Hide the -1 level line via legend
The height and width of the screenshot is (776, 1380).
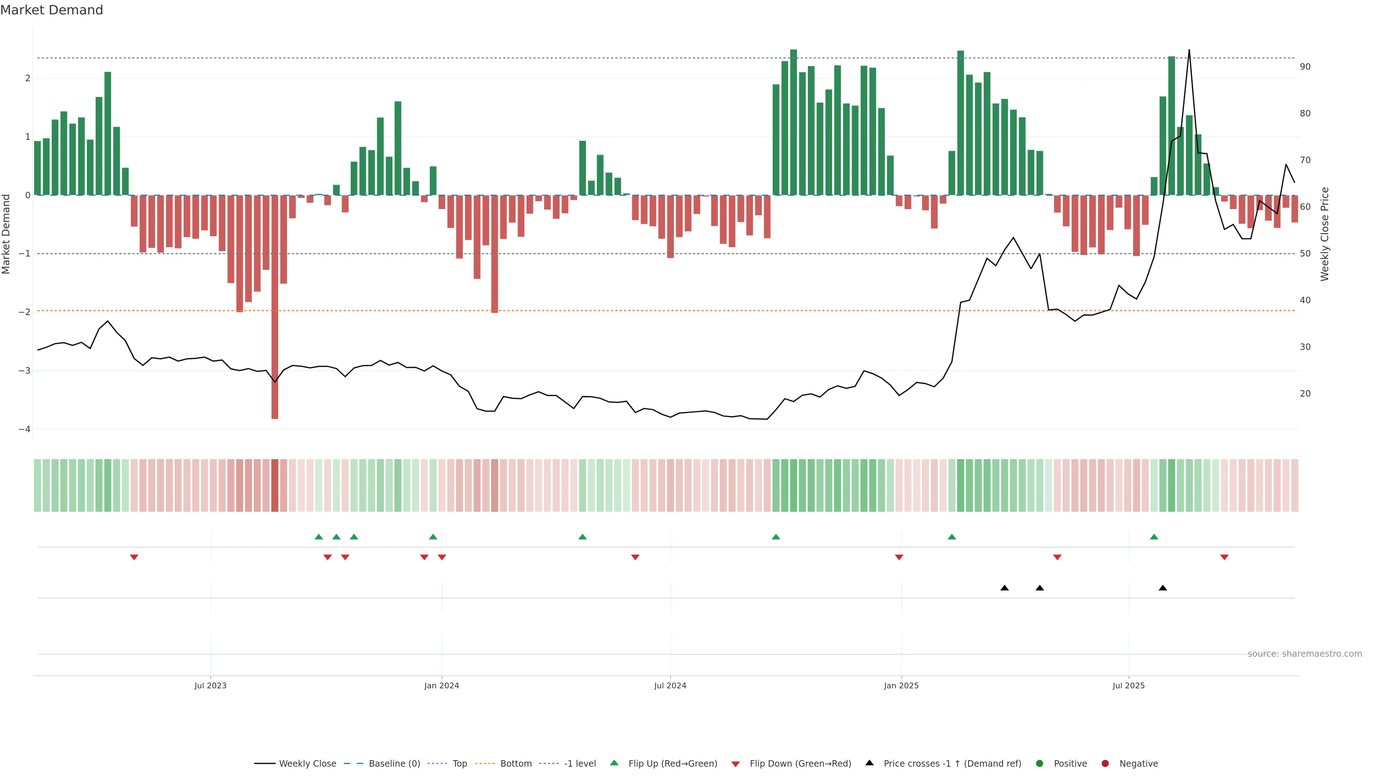[x=580, y=763]
